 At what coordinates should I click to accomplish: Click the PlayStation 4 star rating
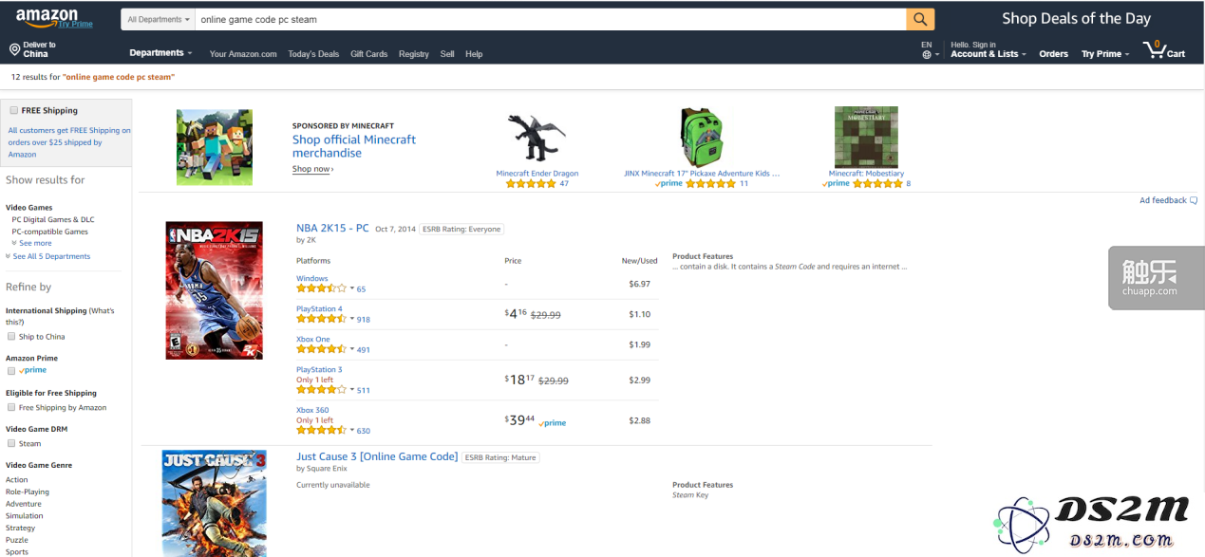321,319
